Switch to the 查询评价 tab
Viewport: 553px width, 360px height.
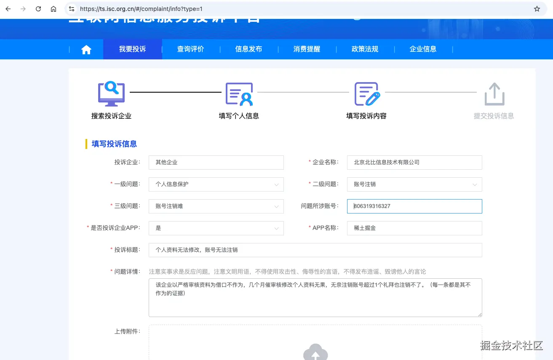(x=191, y=49)
